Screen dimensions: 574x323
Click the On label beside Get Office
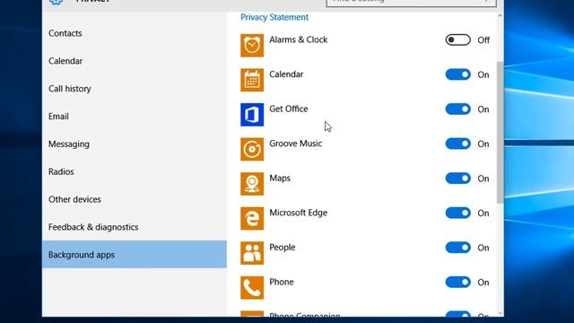[x=483, y=109]
